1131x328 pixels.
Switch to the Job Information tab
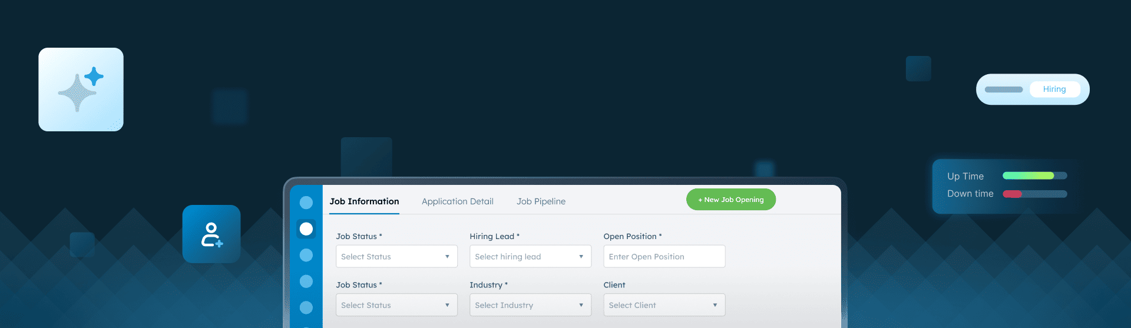[x=364, y=201]
